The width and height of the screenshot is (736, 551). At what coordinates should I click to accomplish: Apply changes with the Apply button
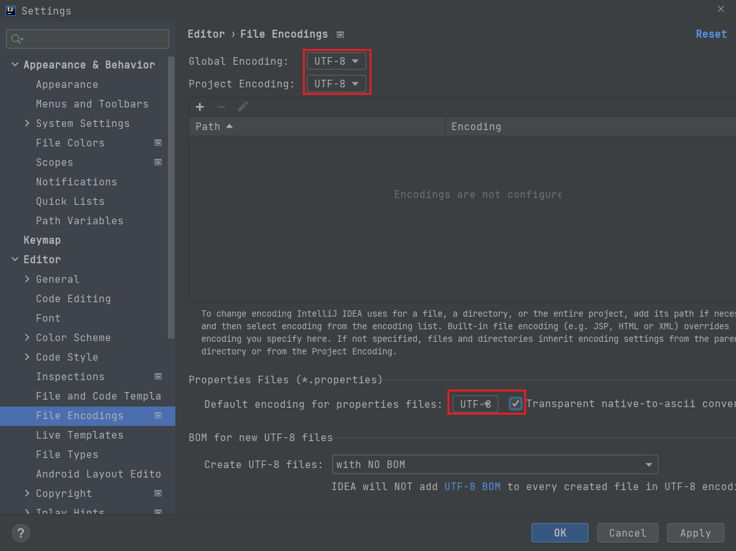[x=695, y=532]
